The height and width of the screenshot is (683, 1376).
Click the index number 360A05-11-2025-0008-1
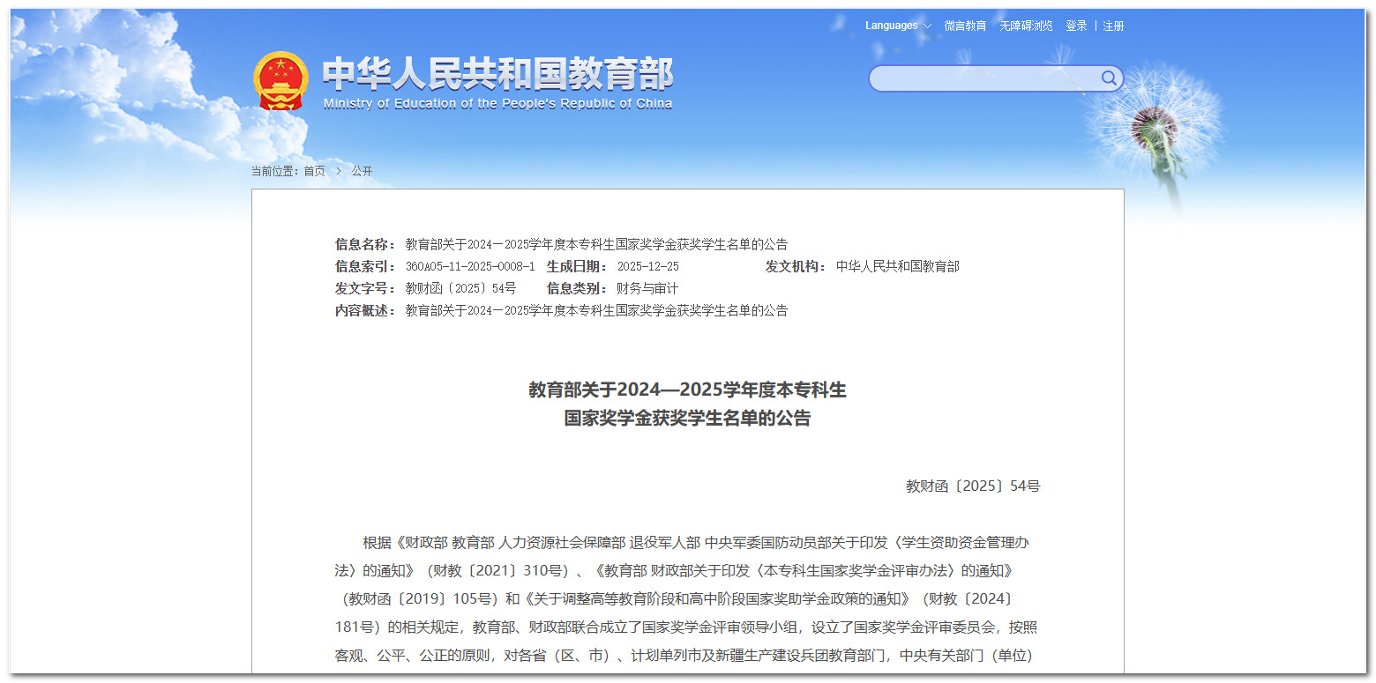pyautogui.click(x=470, y=266)
